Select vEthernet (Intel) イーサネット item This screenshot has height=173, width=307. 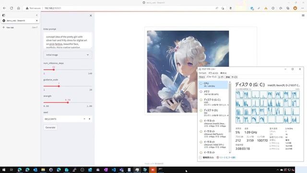coord(213,124)
